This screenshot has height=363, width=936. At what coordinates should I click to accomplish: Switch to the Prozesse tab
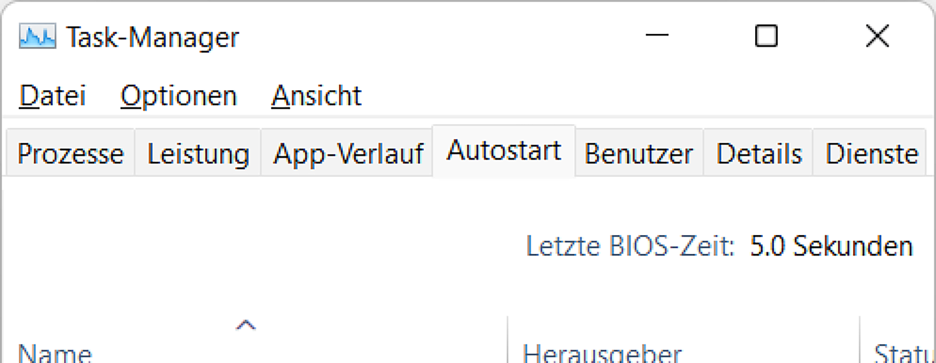click(x=71, y=154)
